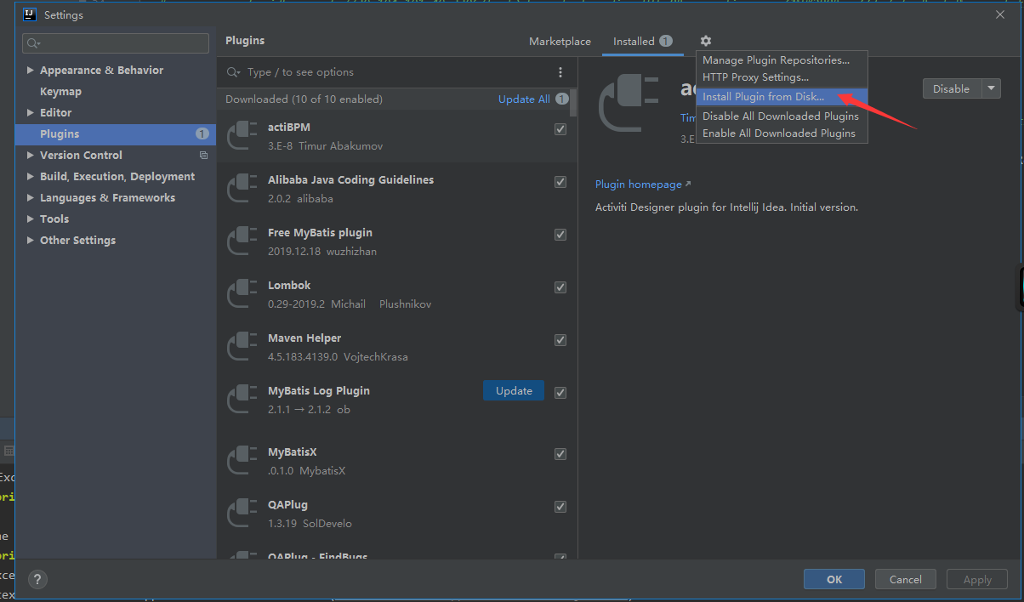
Task: Choose Disable All Downloaded Plugins
Action: 782,116
